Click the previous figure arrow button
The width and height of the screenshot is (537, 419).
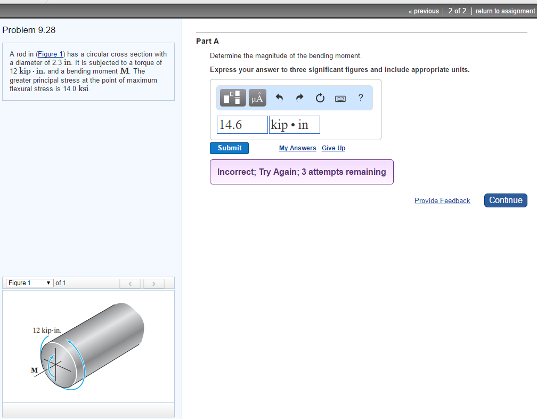129,284
